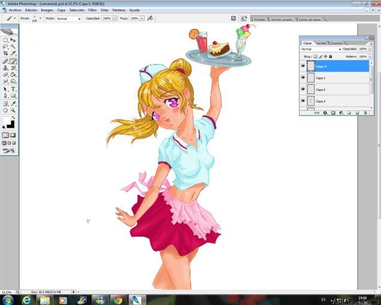
Task: Select the Crop tool
Action: (x=5, y=53)
